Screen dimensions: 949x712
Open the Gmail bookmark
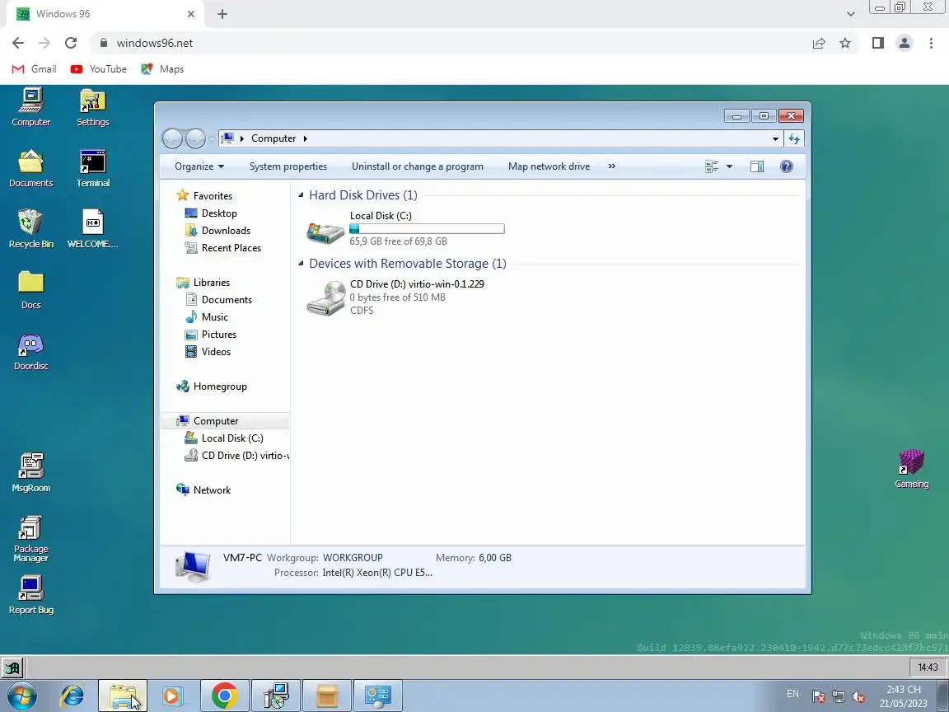(x=35, y=69)
